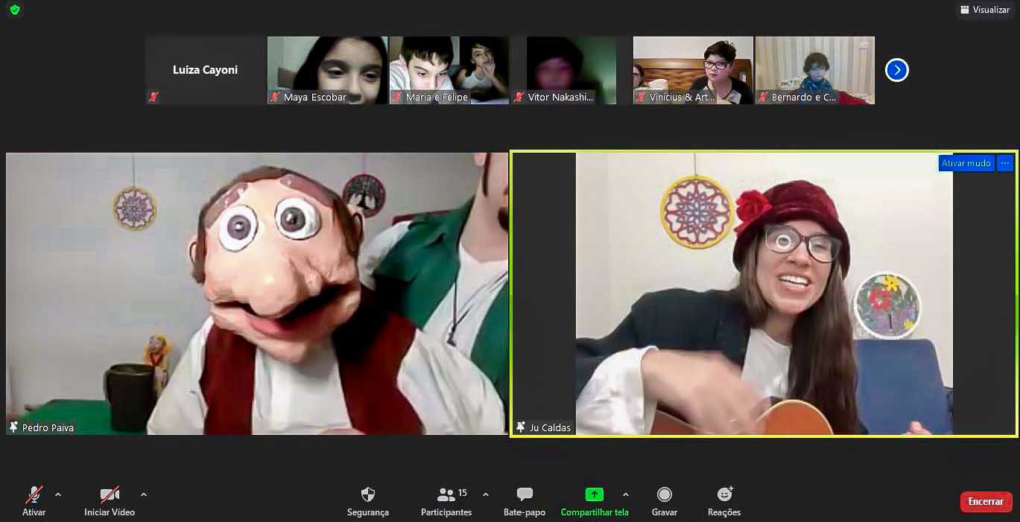Click the red Encerrar button
Screen dimensions: 1020x522
click(x=986, y=502)
